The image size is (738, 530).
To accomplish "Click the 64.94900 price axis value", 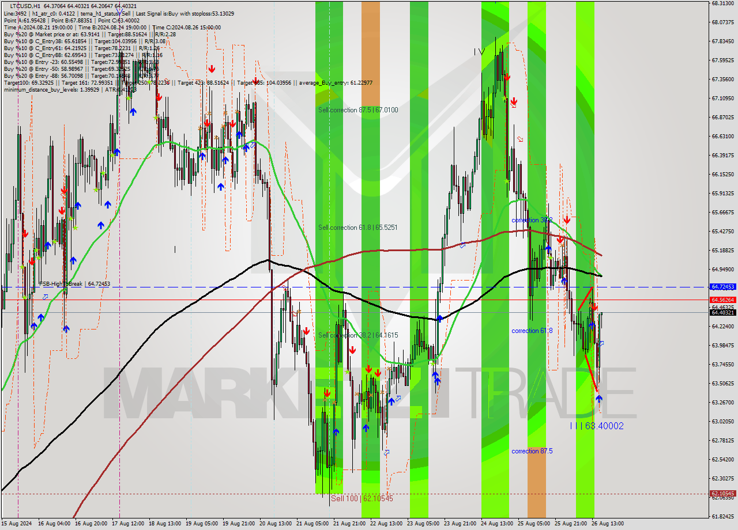I will click(x=723, y=269).
